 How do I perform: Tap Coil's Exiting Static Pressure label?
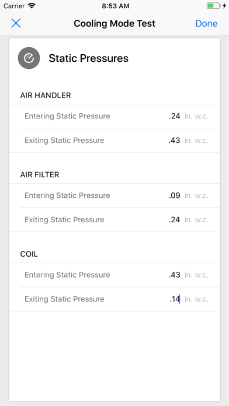(64, 299)
